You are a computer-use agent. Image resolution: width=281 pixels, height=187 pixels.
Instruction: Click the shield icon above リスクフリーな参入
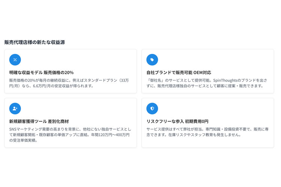point(152,108)
